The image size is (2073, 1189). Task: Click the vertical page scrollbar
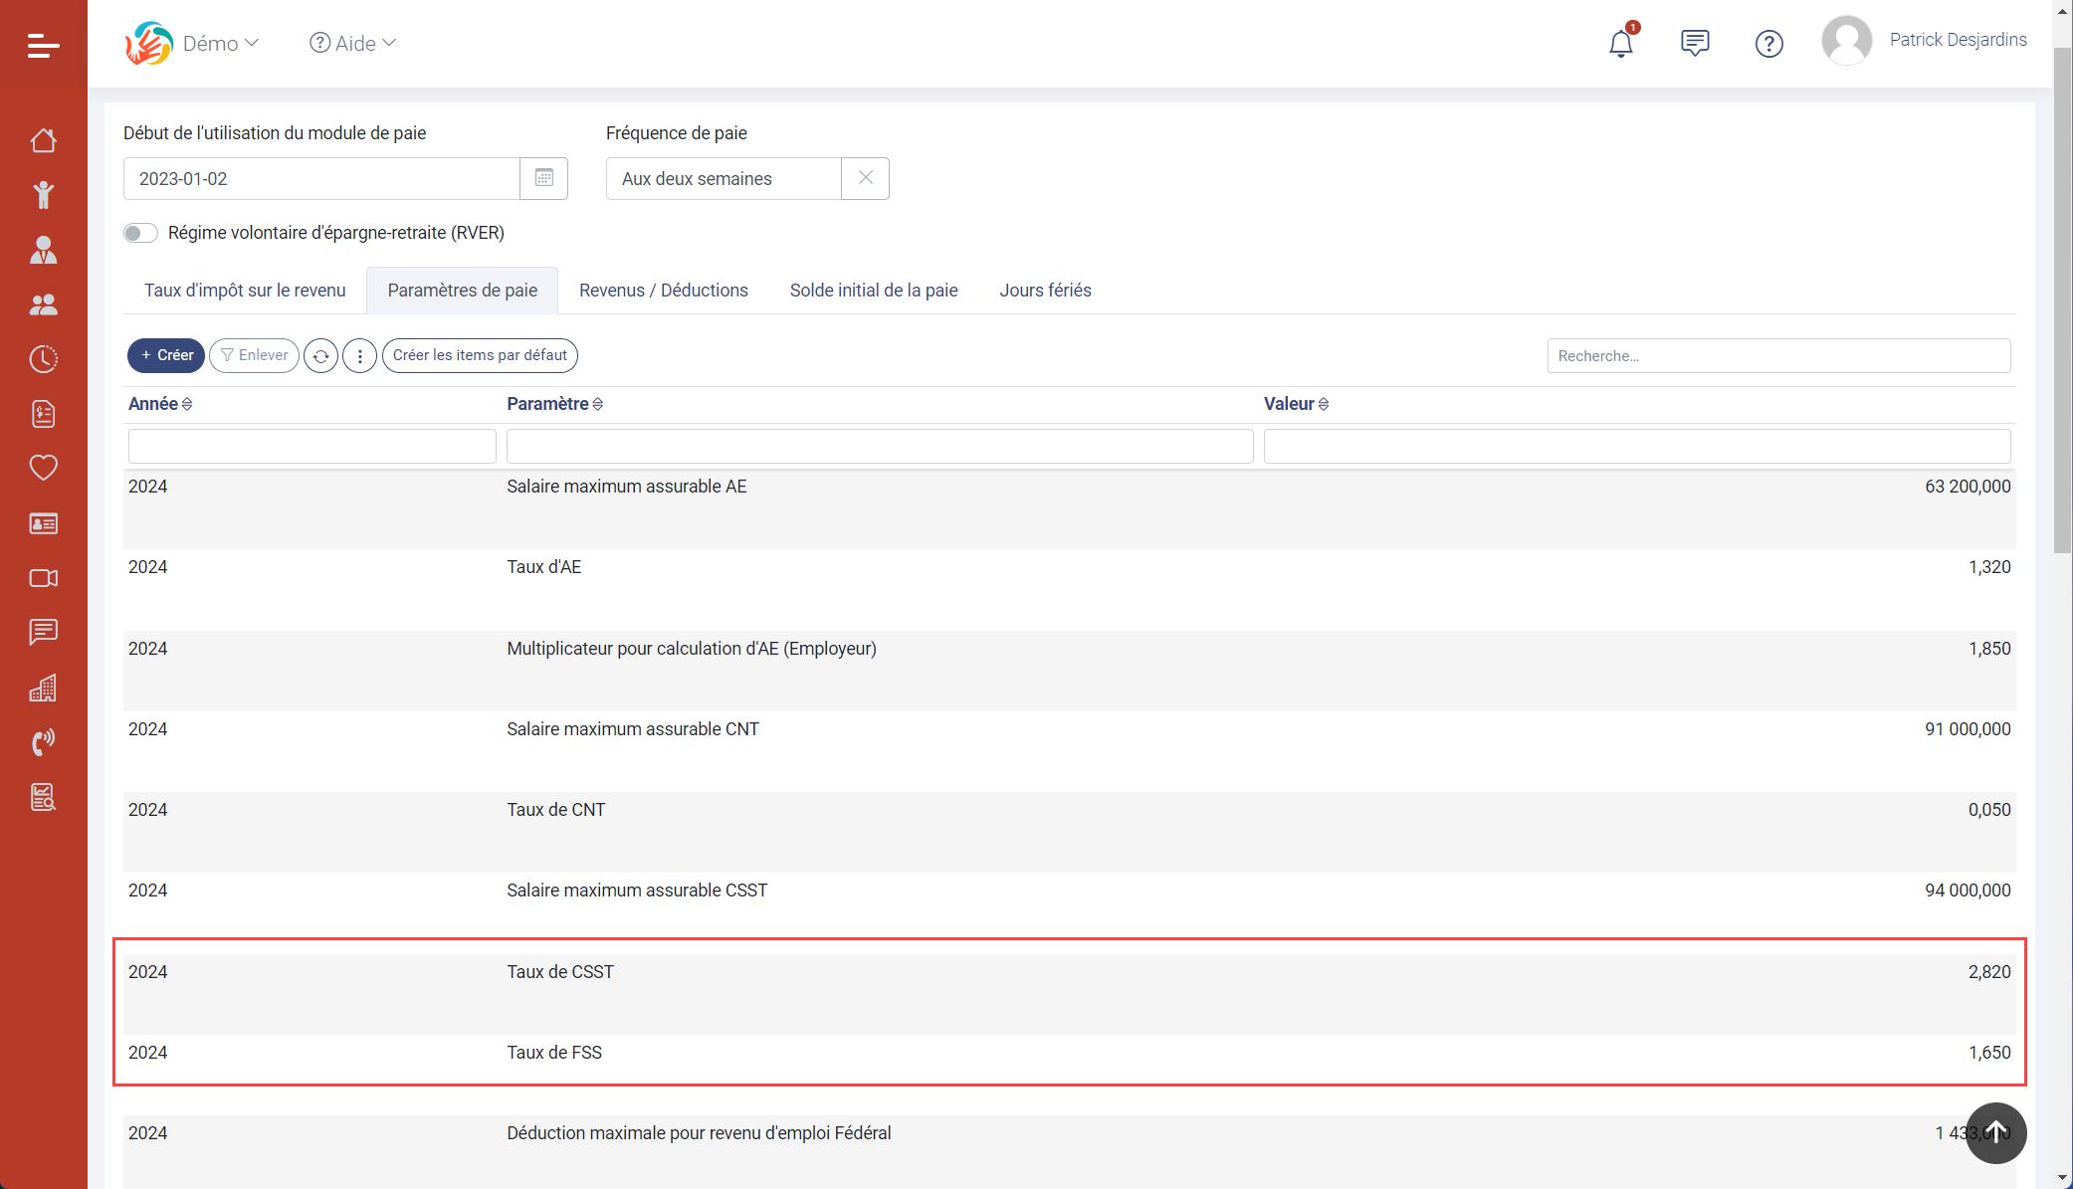pos(2062,298)
